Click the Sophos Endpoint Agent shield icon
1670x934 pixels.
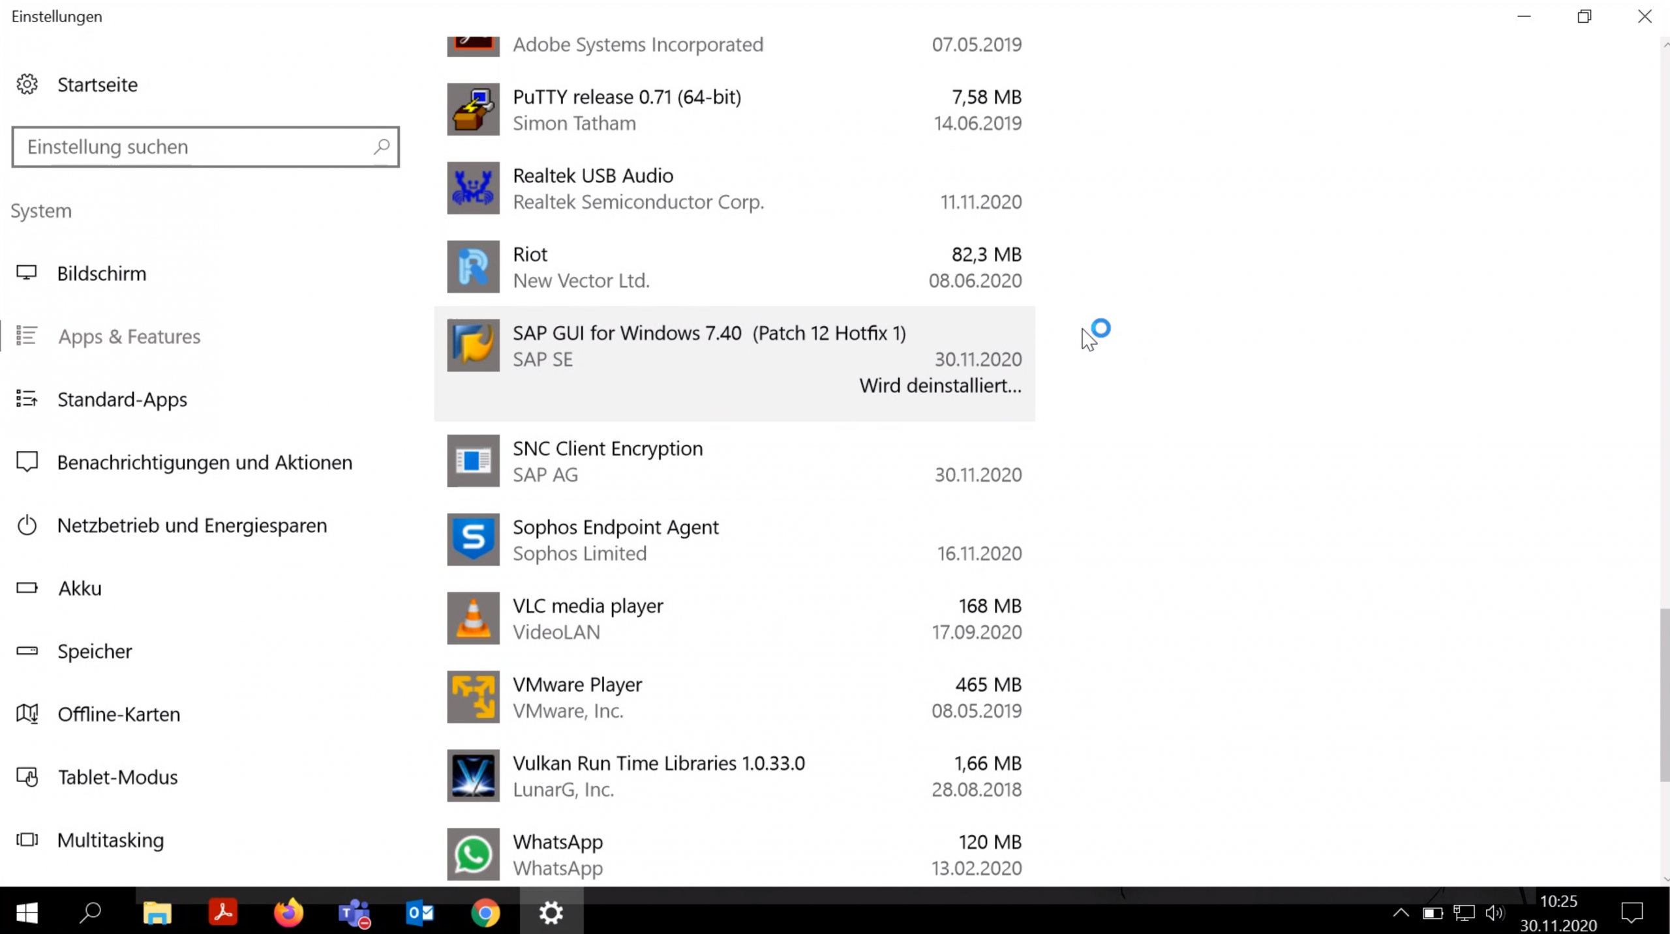point(473,540)
